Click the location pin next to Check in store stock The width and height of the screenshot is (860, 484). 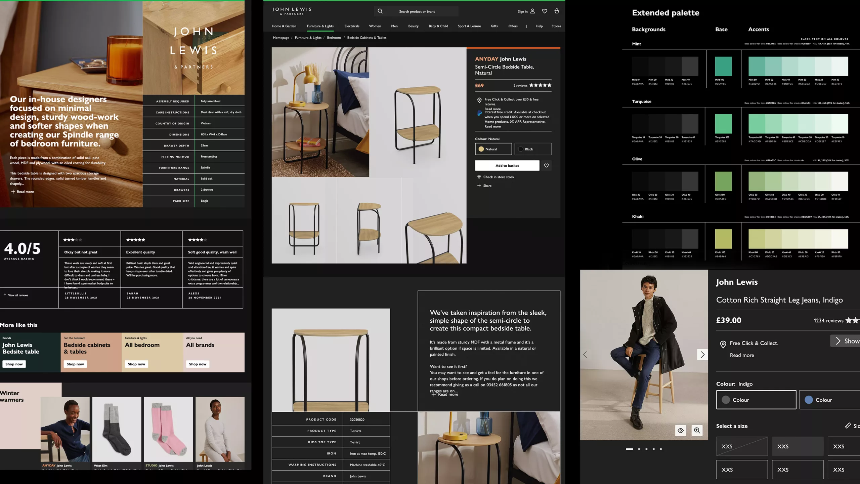(x=479, y=177)
